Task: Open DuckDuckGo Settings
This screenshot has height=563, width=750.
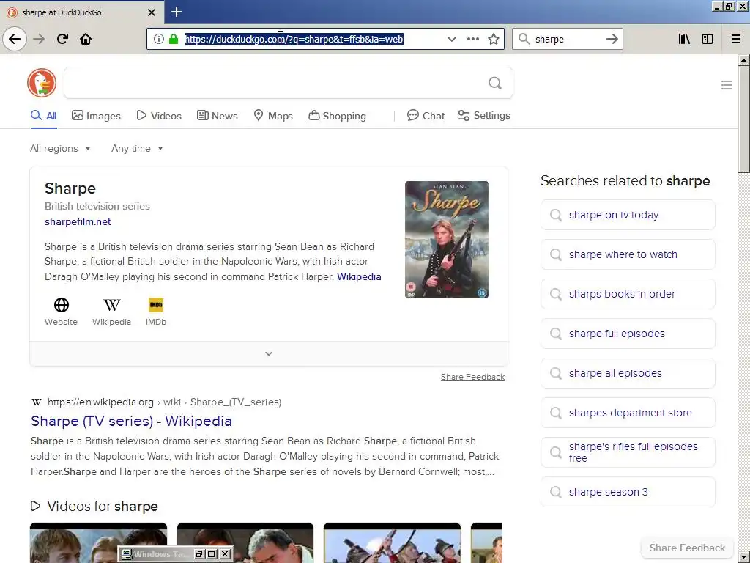Action: coord(484,115)
